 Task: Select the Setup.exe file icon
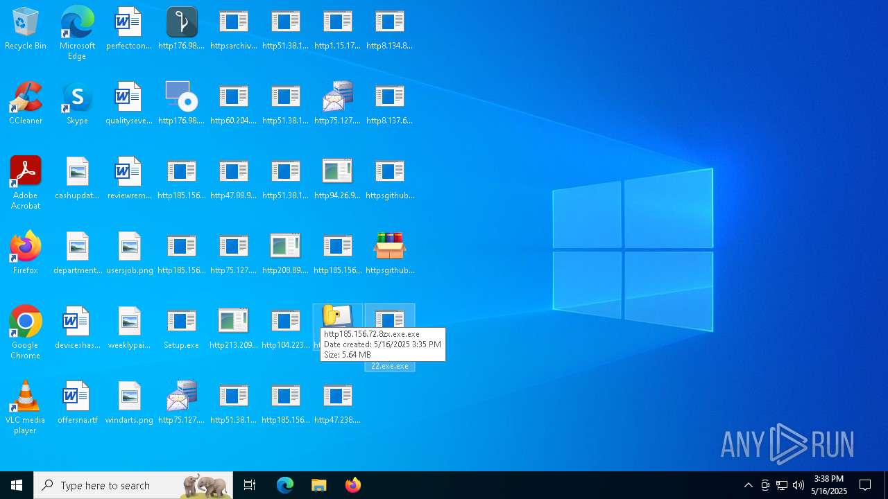[181, 329]
